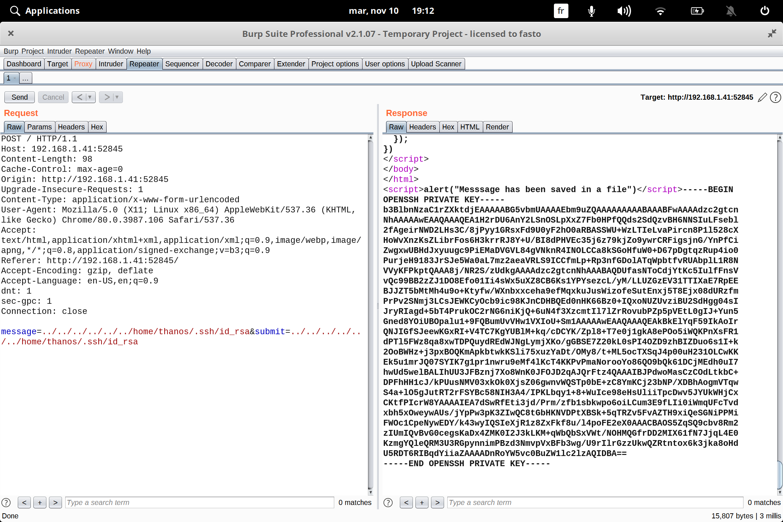Click the edit target pencil icon
Viewport: 783px width, 522px height.
pos(762,97)
